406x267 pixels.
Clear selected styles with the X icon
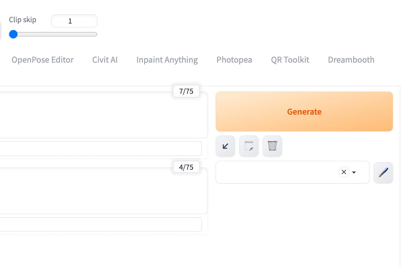tap(344, 172)
